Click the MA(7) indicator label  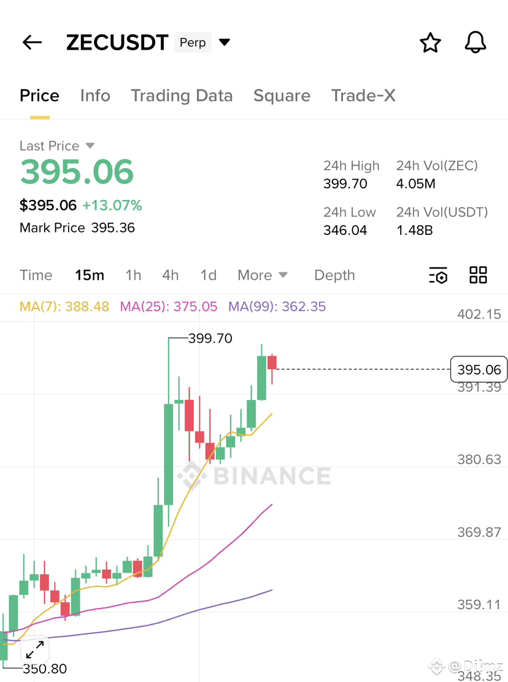tap(64, 307)
